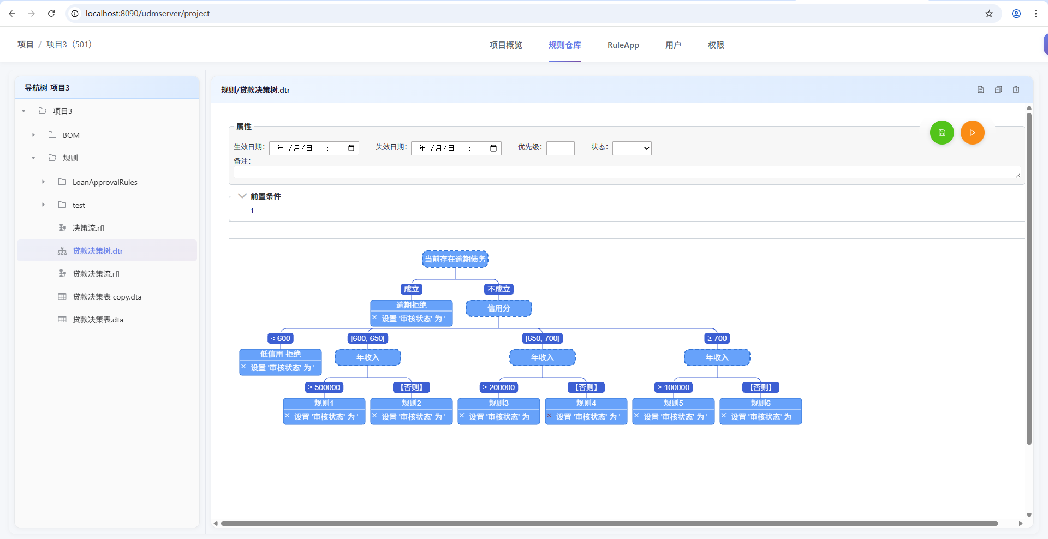This screenshot has height=539, width=1048.
Task: Remove the action in 逾期拒绝 node
Action: 374,318
